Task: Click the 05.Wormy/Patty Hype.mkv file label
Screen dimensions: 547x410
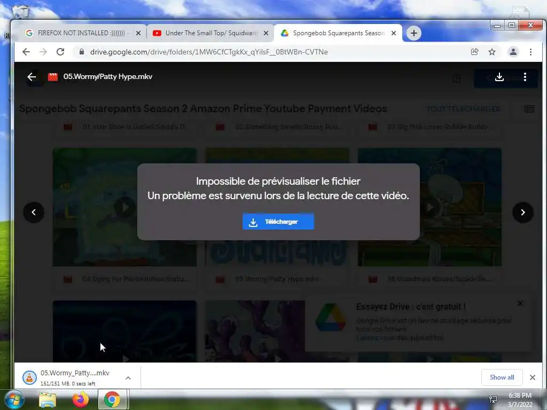Action: click(x=277, y=279)
